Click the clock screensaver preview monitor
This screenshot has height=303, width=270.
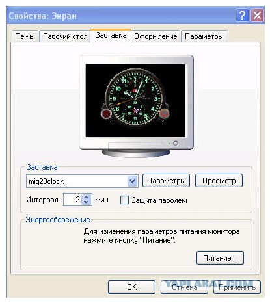pyautogui.click(x=136, y=106)
